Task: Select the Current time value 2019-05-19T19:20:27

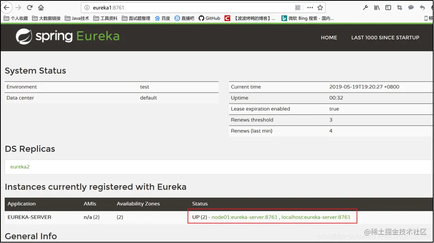Action: click(364, 87)
